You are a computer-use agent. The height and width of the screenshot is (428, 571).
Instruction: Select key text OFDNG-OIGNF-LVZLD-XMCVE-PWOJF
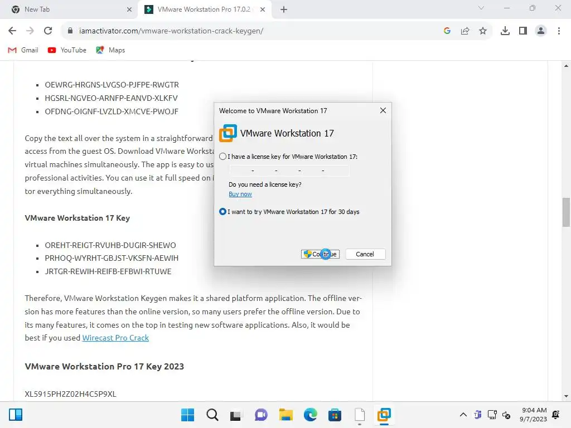[x=112, y=111]
